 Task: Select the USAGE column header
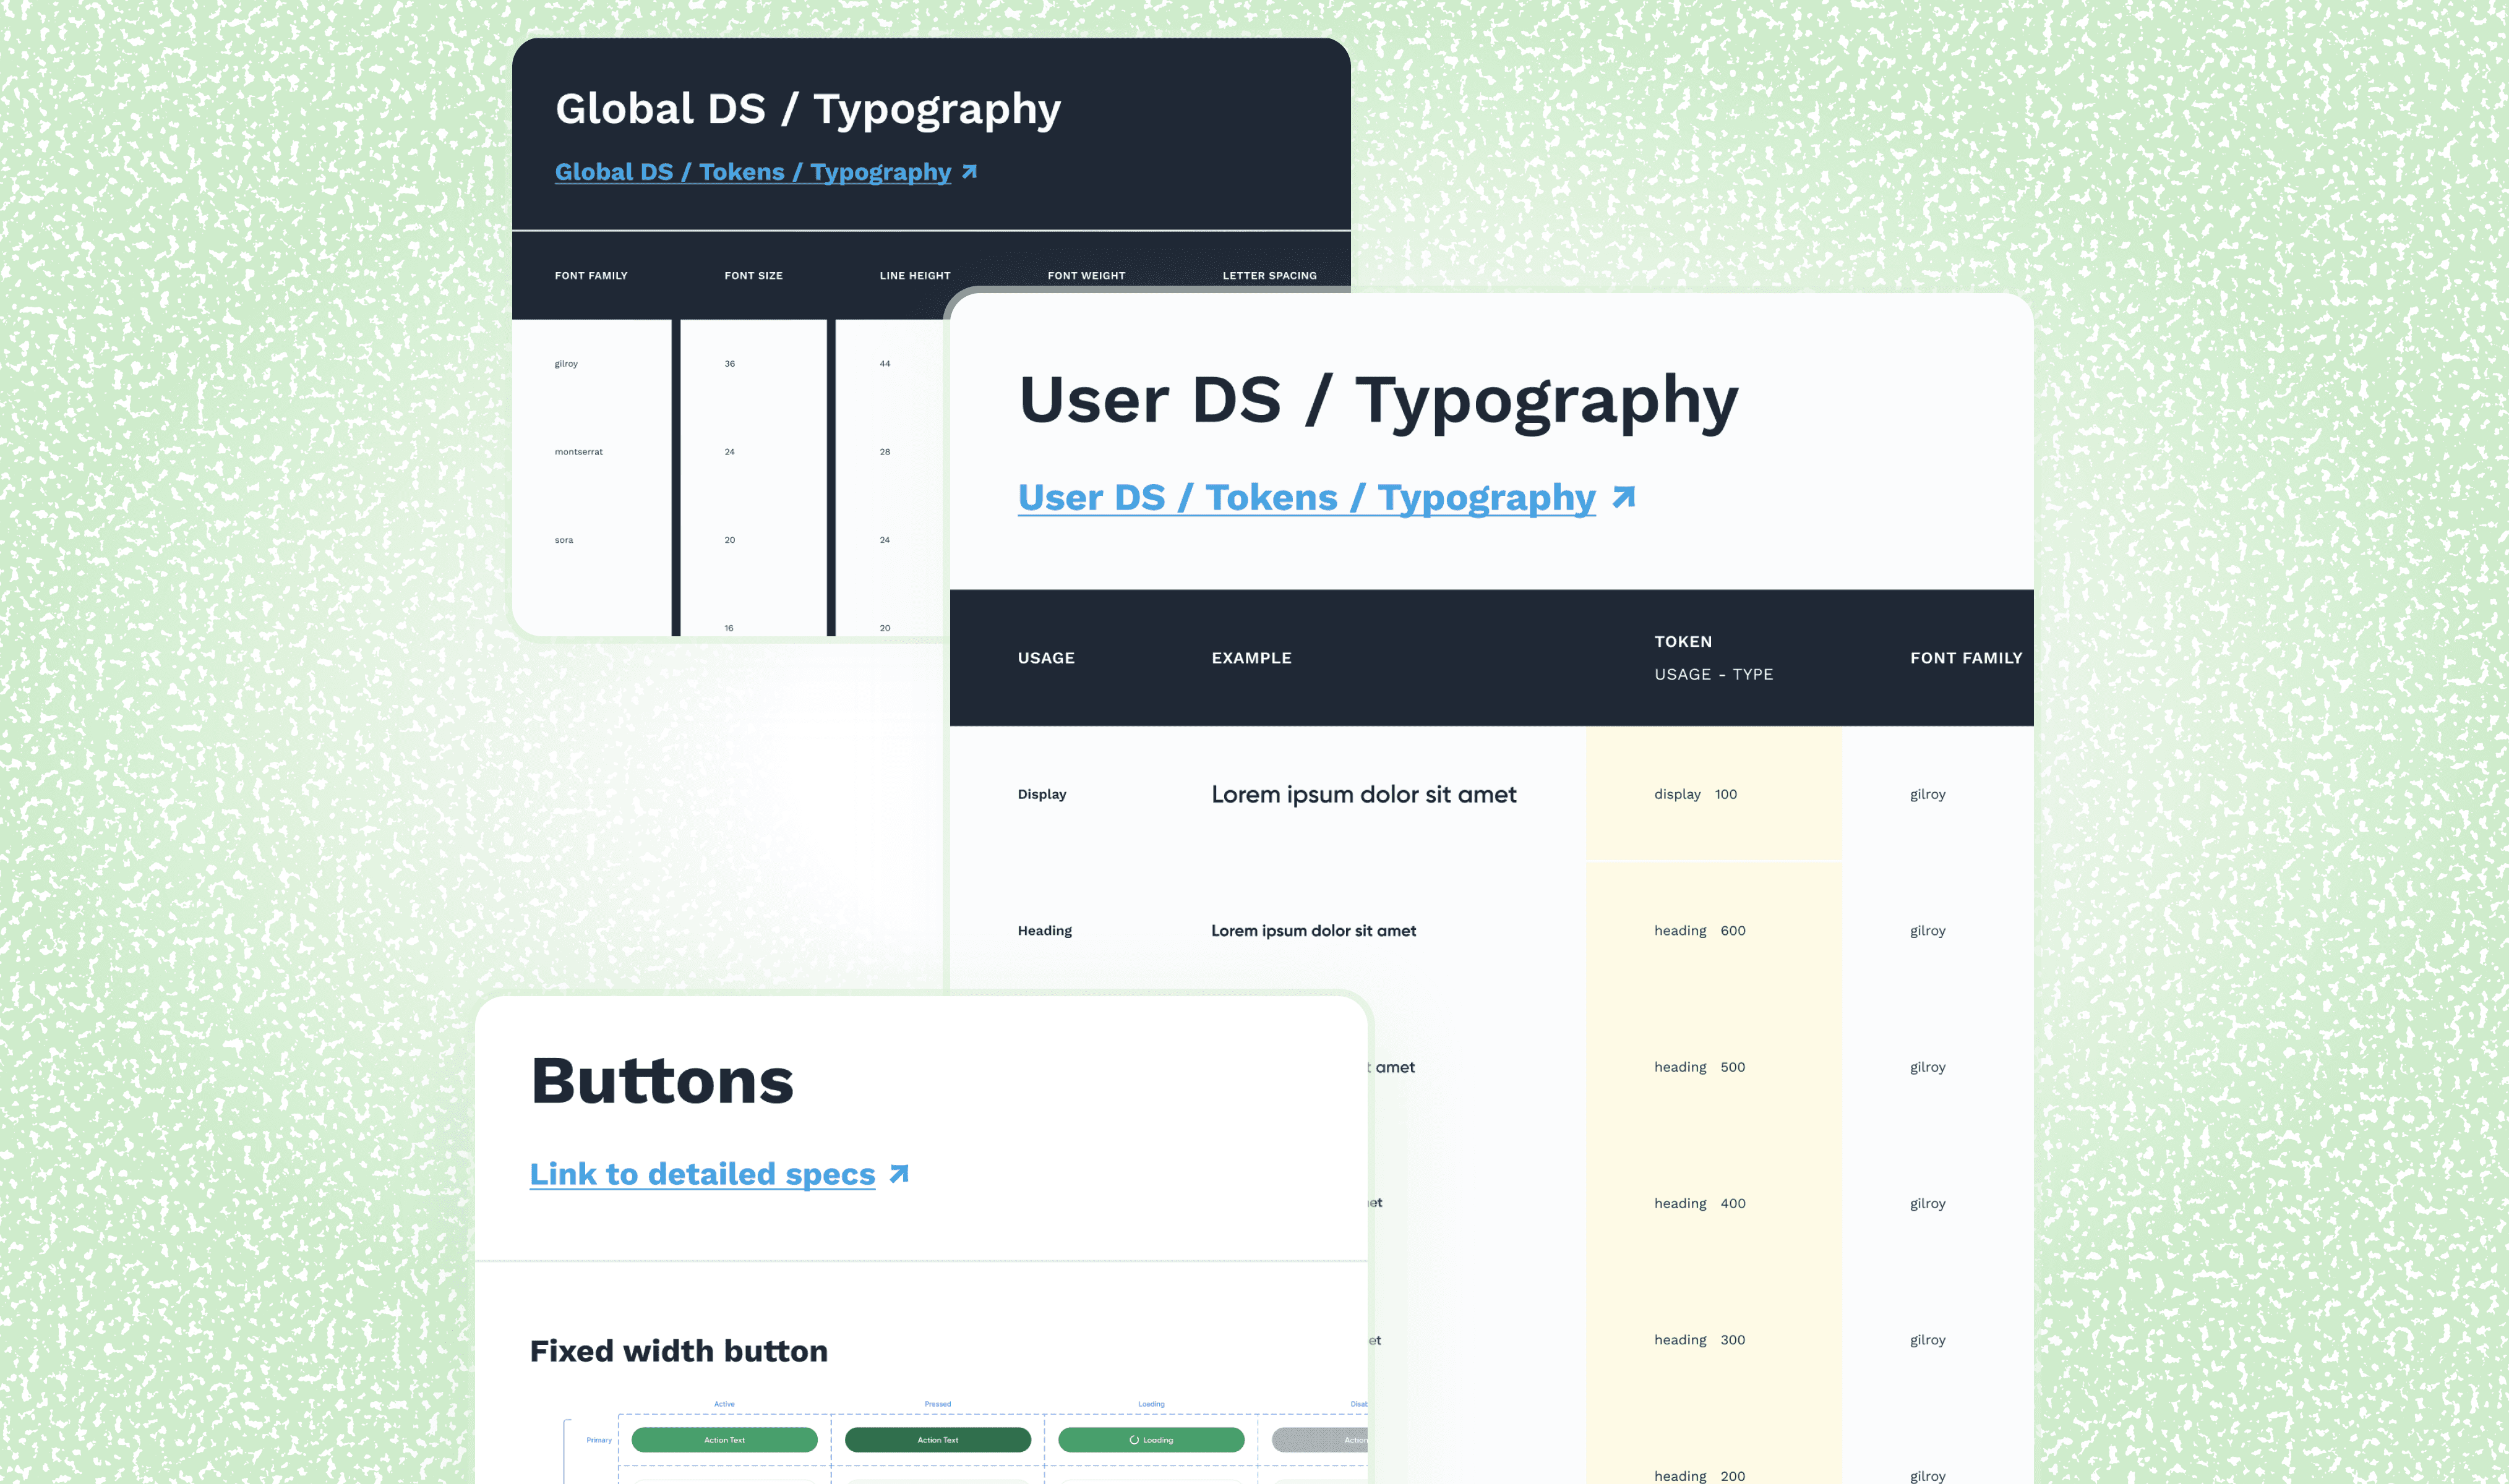pyautogui.click(x=1045, y=658)
